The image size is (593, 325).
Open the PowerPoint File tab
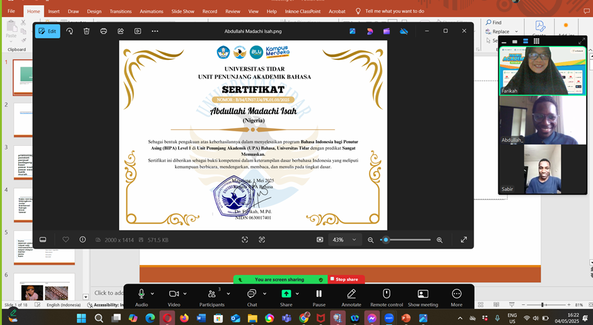coord(11,11)
